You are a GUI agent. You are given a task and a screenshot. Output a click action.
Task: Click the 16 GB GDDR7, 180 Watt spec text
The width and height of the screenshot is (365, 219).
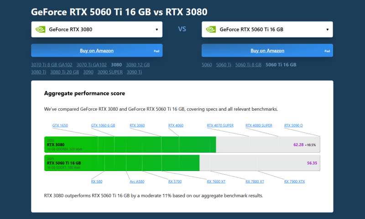[x=63, y=167]
